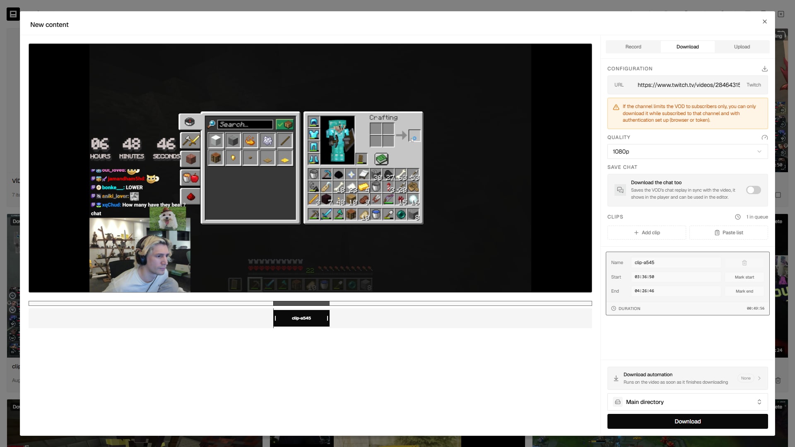Image resolution: width=795 pixels, height=447 pixels.
Task: Click the selected range on the seek bar
Action: pyautogui.click(x=301, y=303)
